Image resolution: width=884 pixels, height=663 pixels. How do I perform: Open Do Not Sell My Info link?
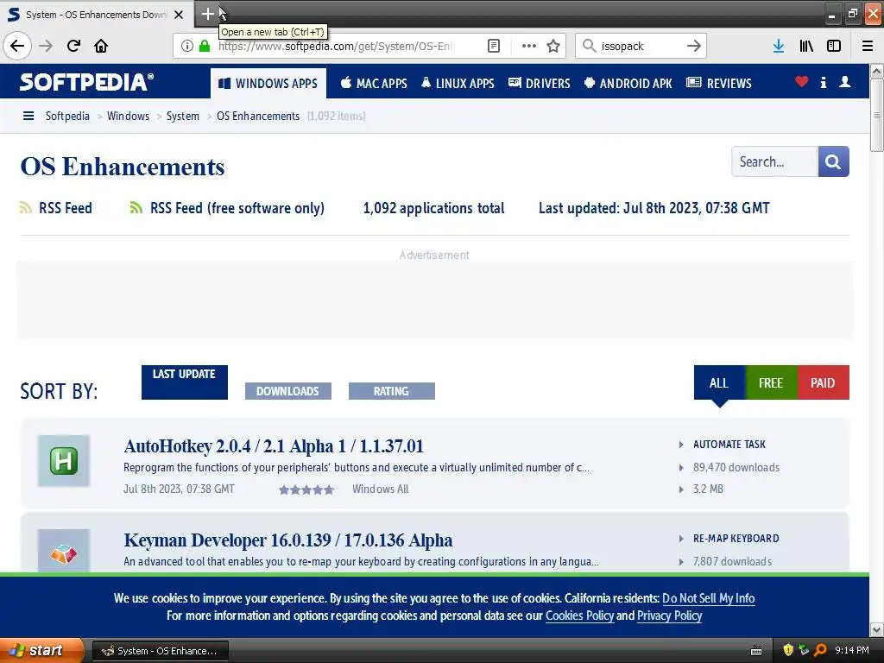[708, 598]
